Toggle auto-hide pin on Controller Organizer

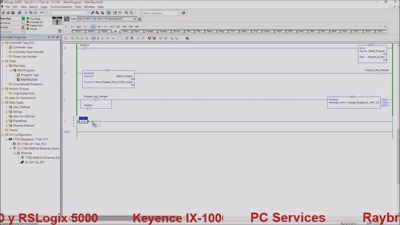(53, 37)
